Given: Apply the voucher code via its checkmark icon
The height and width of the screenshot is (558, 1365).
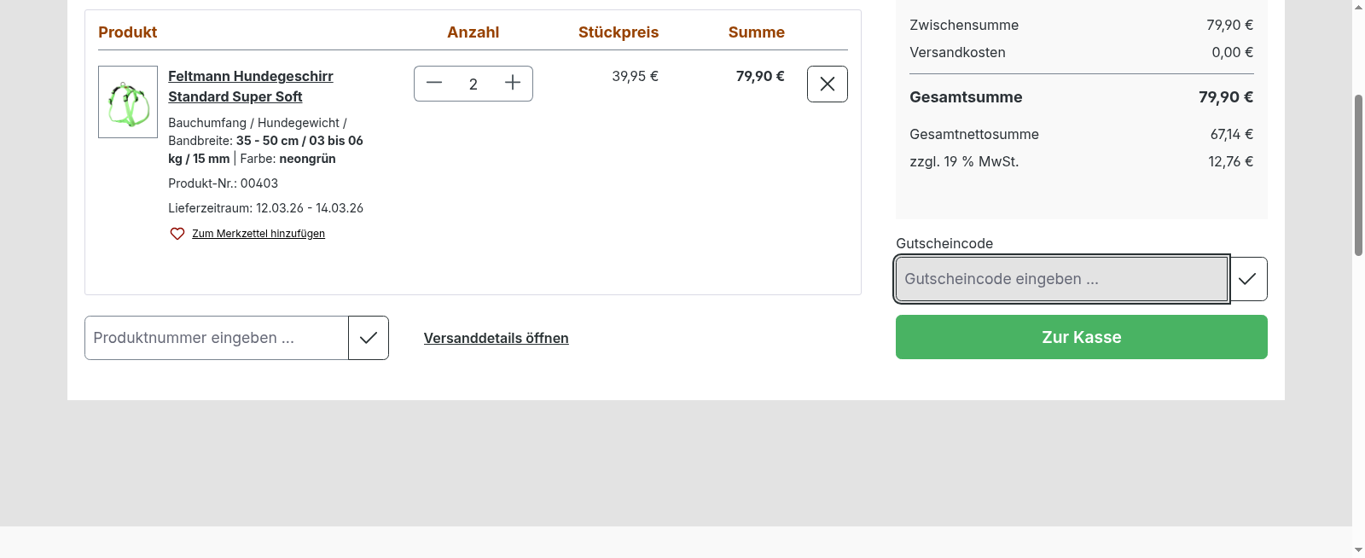Looking at the screenshot, I should point(1247,278).
